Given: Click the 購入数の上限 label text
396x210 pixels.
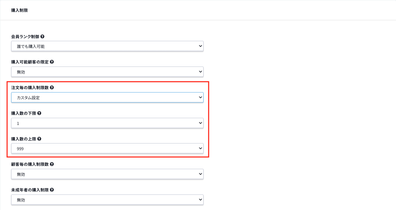Looking at the screenshot, I should 24,139.
